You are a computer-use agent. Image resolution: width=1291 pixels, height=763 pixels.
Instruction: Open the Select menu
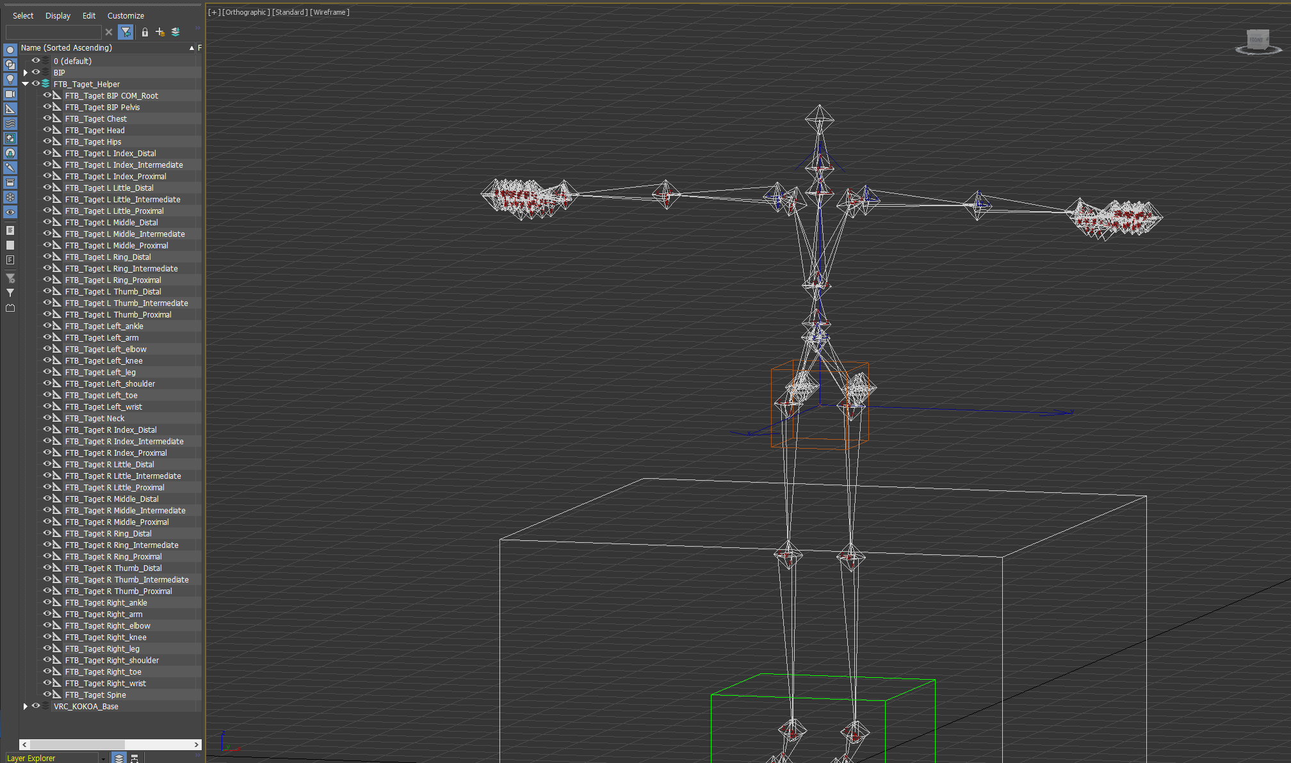23,15
